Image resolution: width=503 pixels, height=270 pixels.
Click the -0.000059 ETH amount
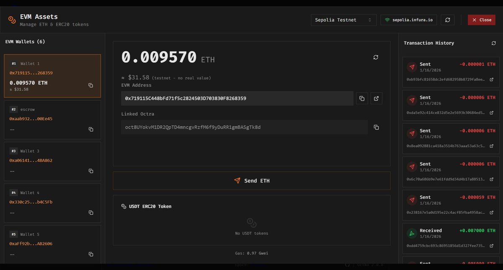477,197
